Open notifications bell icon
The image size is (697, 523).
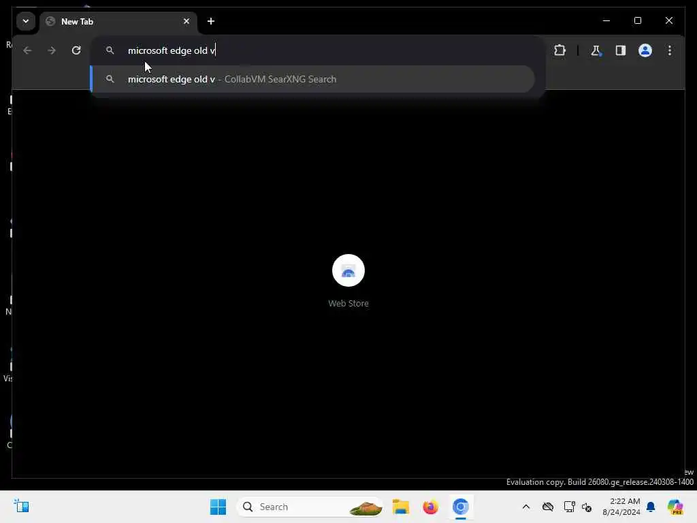[651, 507]
